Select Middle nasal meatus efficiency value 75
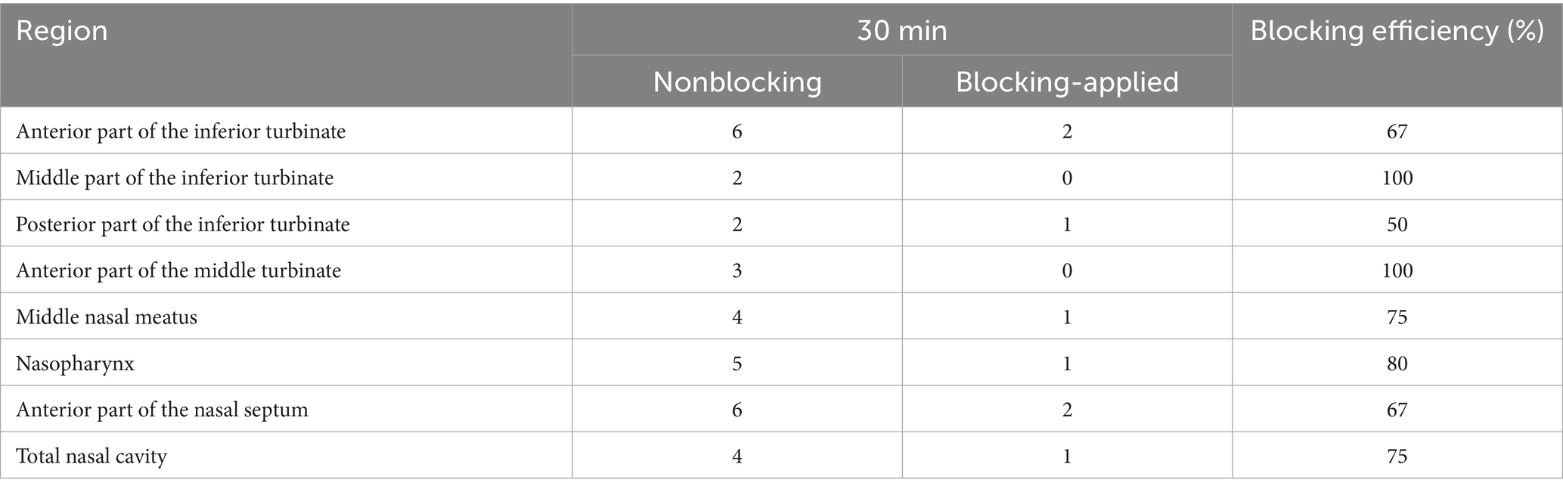Image resolution: width=1563 pixels, height=492 pixels. pyautogui.click(x=1397, y=317)
